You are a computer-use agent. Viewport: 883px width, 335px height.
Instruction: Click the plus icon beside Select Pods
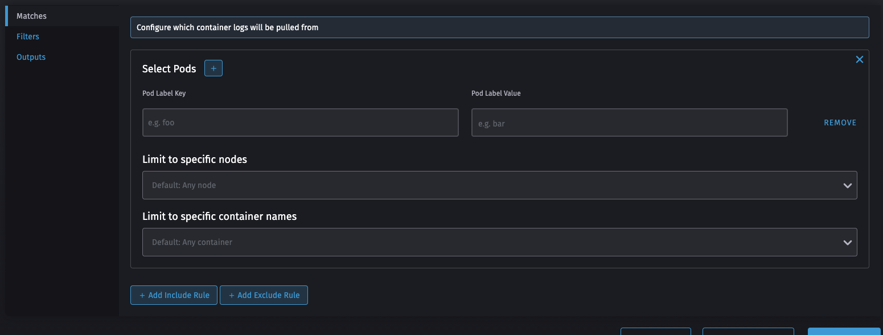[213, 68]
